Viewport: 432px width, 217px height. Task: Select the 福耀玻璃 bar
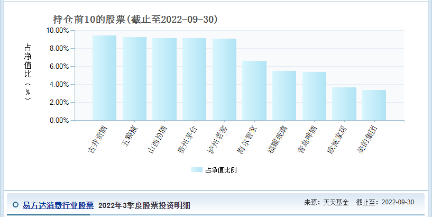click(284, 95)
